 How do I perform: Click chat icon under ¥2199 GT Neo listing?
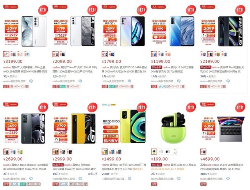228,81
